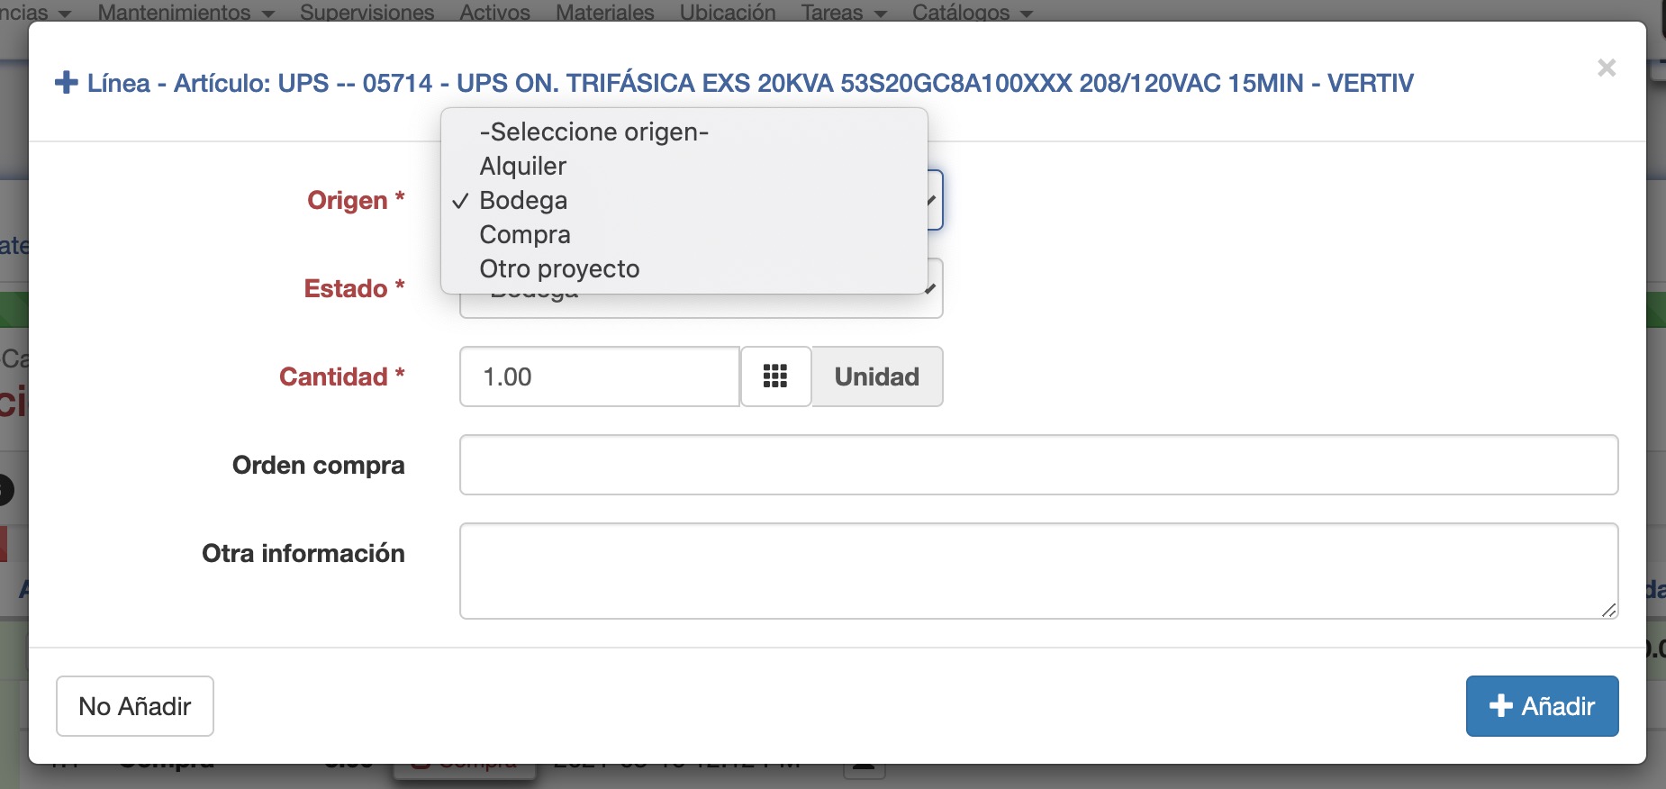Screen dimensions: 1666x789
Task: Navigate to Materiales section
Action: coord(604,12)
